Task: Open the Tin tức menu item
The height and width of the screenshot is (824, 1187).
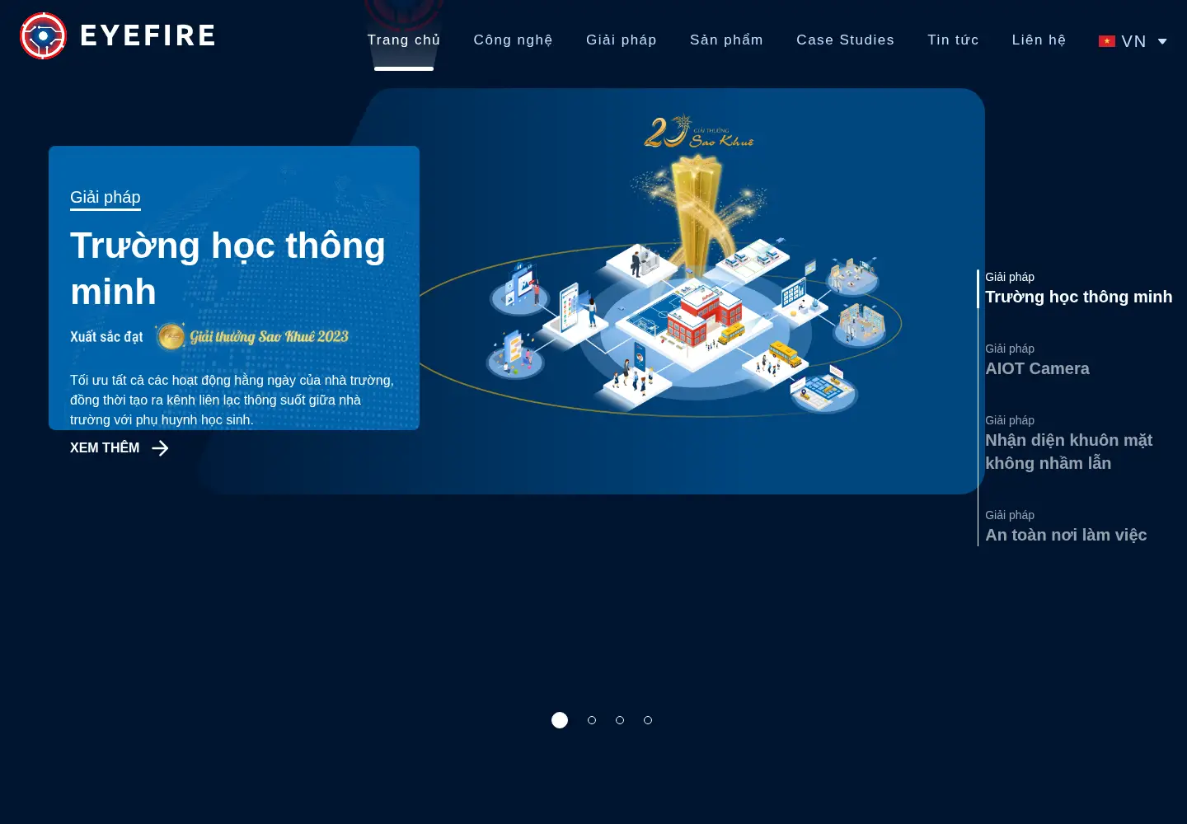Action: pos(953,40)
